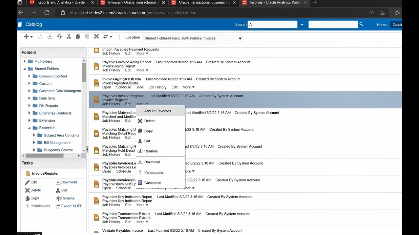Select Cut in context menu
Viewport: 419px width, 235px height.
click(x=160, y=141)
